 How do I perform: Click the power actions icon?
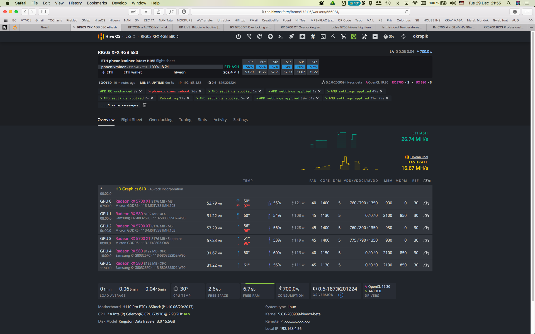pyautogui.click(x=238, y=36)
